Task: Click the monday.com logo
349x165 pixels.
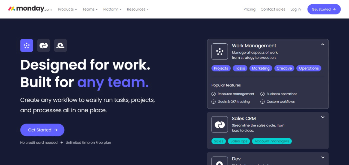Action: [x=30, y=9]
